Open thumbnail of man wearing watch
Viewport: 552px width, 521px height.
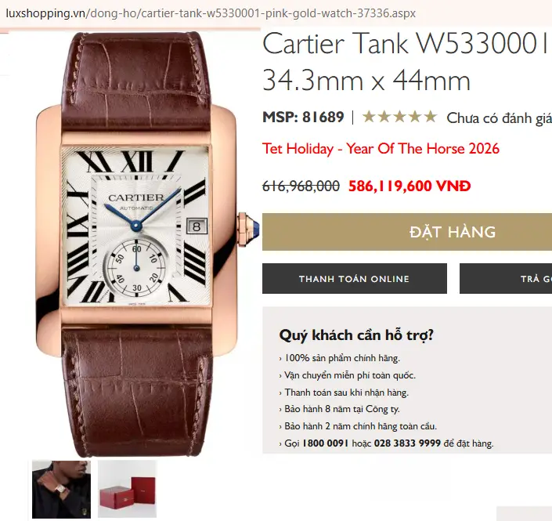coord(61,489)
